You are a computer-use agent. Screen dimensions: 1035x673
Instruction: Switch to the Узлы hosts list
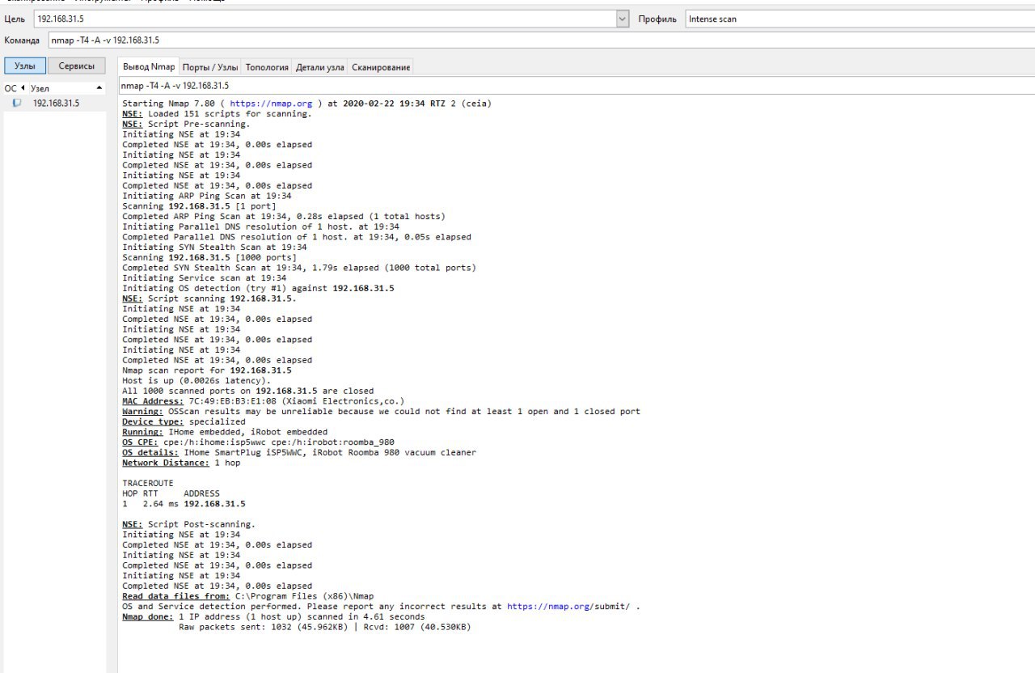pyautogui.click(x=24, y=66)
